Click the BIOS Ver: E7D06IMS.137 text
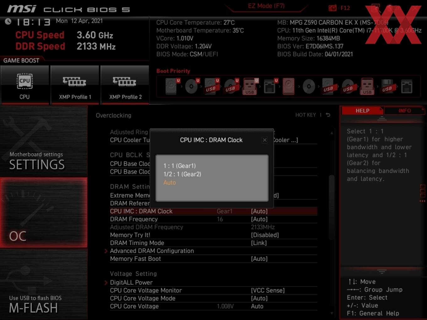This screenshot has height=320, width=427. (x=310, y=46)
